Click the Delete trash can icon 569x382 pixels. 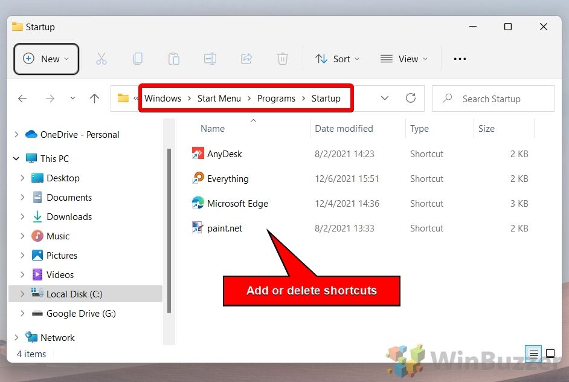click(282, 59)
